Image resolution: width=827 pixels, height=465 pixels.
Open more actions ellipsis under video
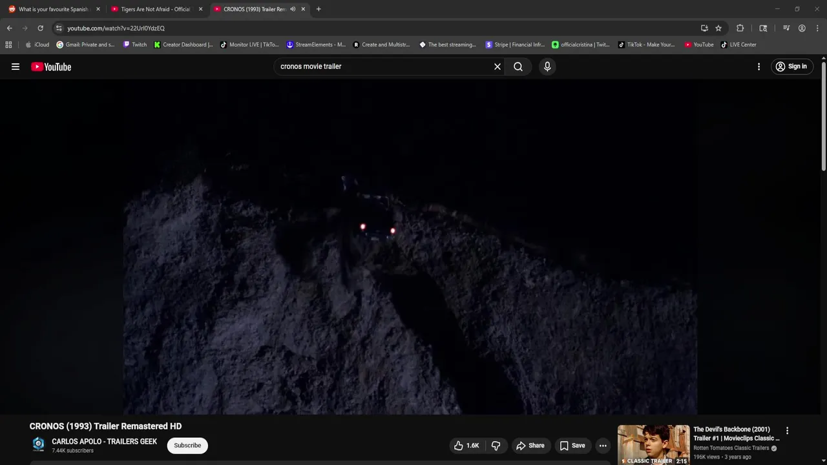coord(603,446)
